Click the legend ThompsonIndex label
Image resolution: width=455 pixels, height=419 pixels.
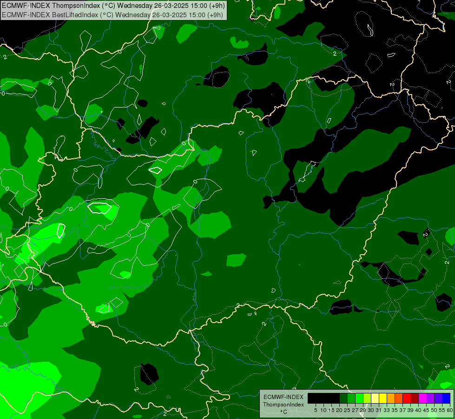point(284,405)
